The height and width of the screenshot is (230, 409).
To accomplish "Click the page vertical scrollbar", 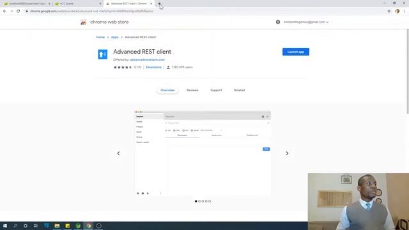I will pyautogui.click(x=408, y=72).
